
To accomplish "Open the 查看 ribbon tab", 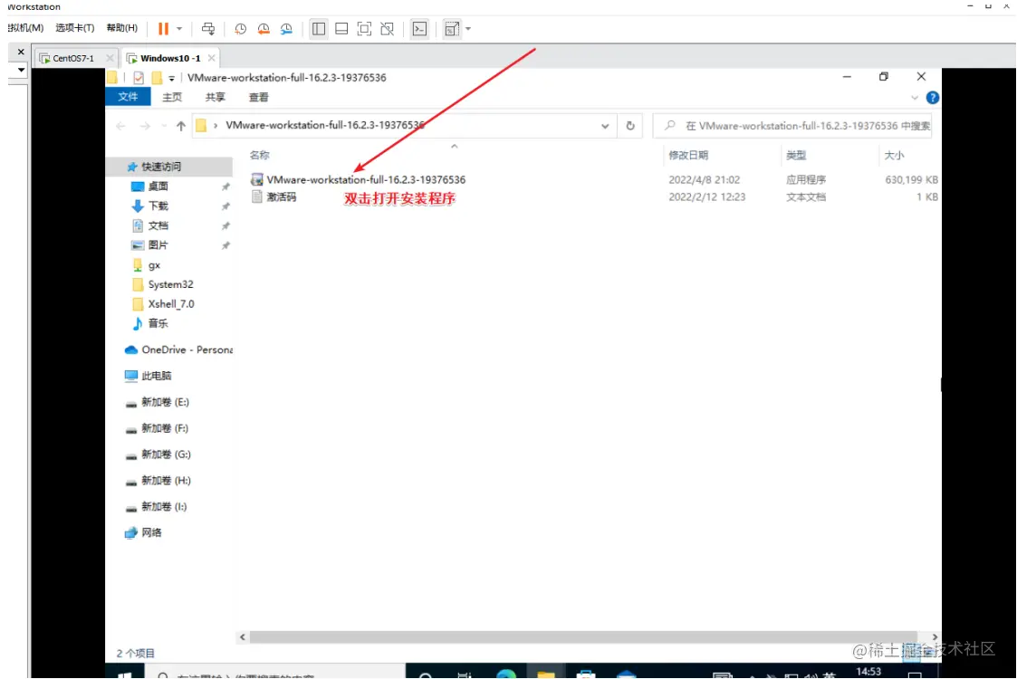I will coord(259,97).
